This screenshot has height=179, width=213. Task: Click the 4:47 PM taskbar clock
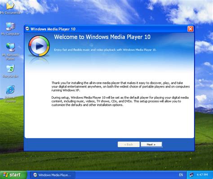[202, 175]
